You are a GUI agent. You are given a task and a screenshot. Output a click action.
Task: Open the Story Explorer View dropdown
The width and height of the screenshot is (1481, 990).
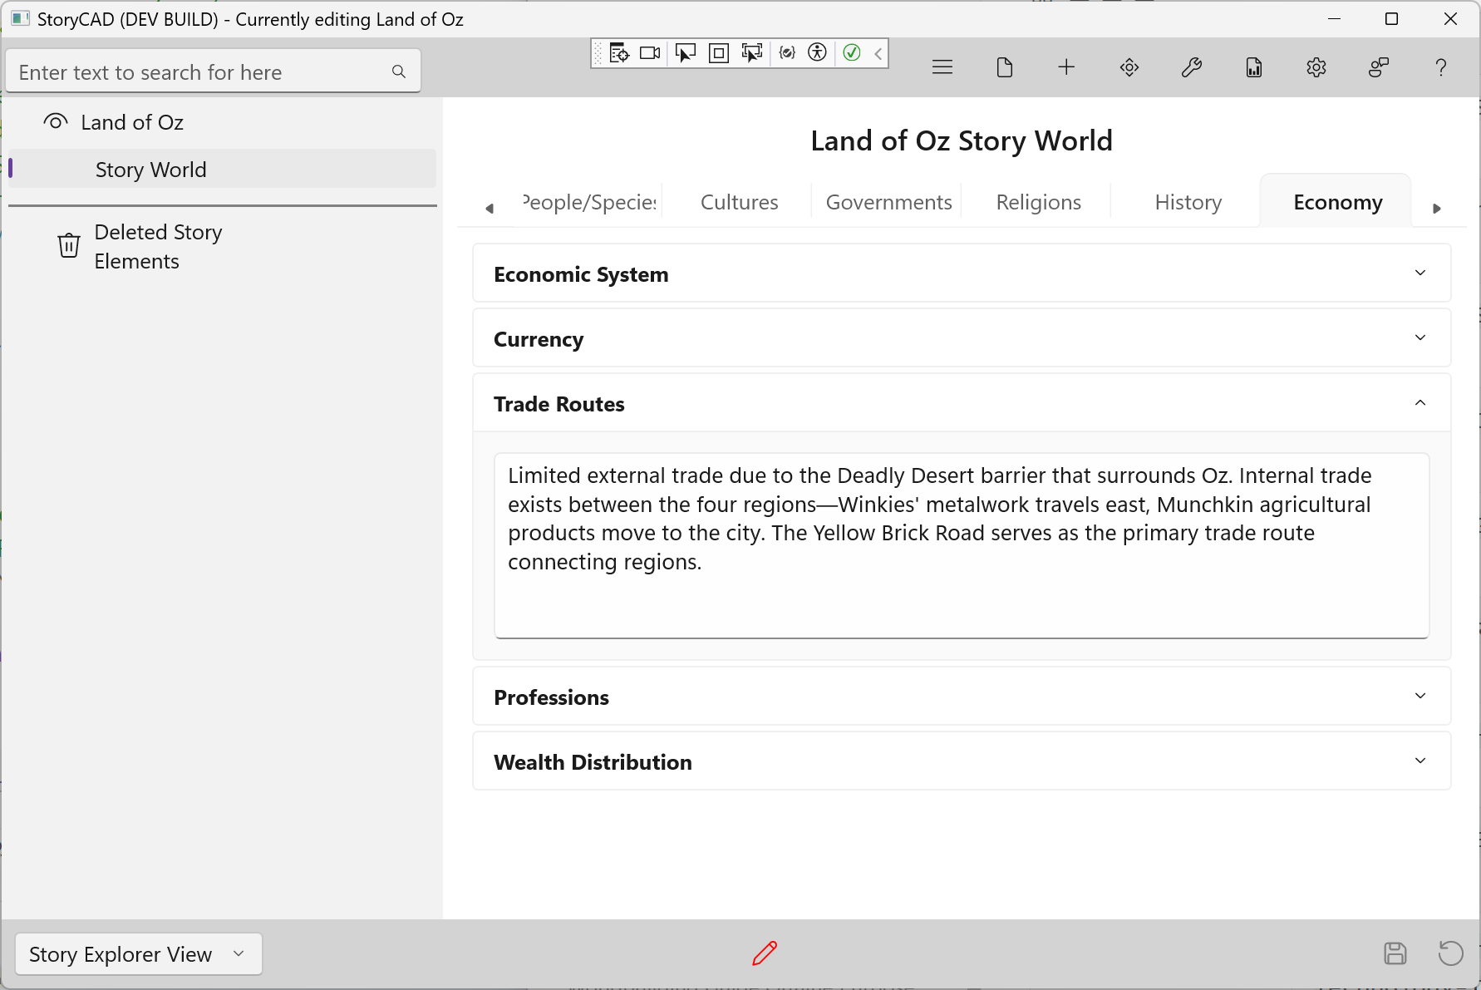click(x=138, y=954)
